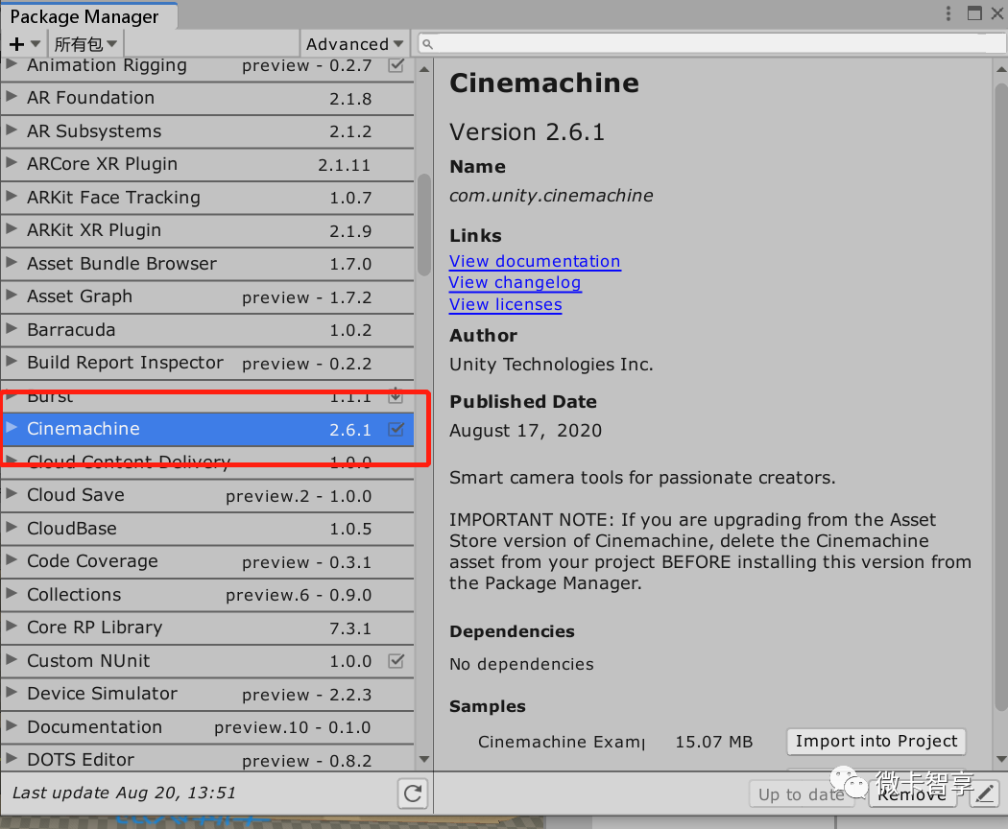Open the 所有包 package scope dropdown
Viewport: 1008px width, 829px height.
pyautogui.click(x=84, y=44)
